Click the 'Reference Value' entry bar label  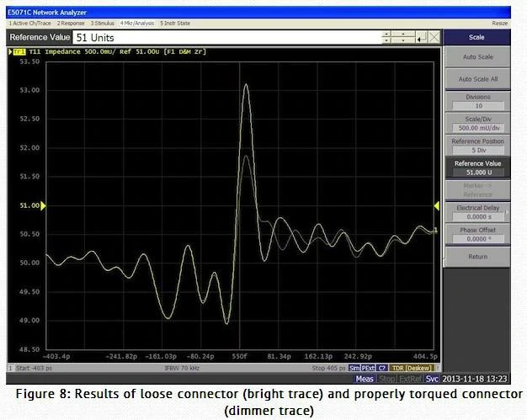40,37
